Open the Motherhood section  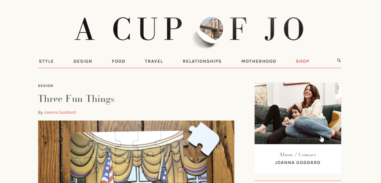(x=259, y=61)
